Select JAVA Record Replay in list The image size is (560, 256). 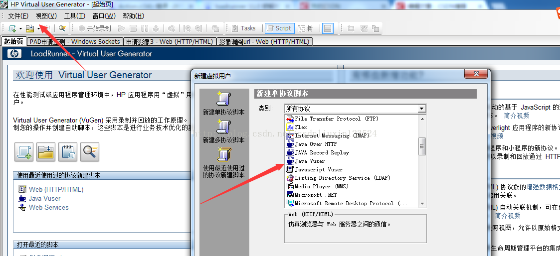[322, 152]
